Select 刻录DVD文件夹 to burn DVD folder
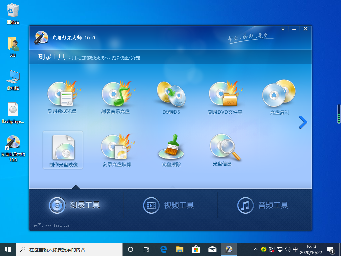The image size is (341, 256). click(225, 97)
